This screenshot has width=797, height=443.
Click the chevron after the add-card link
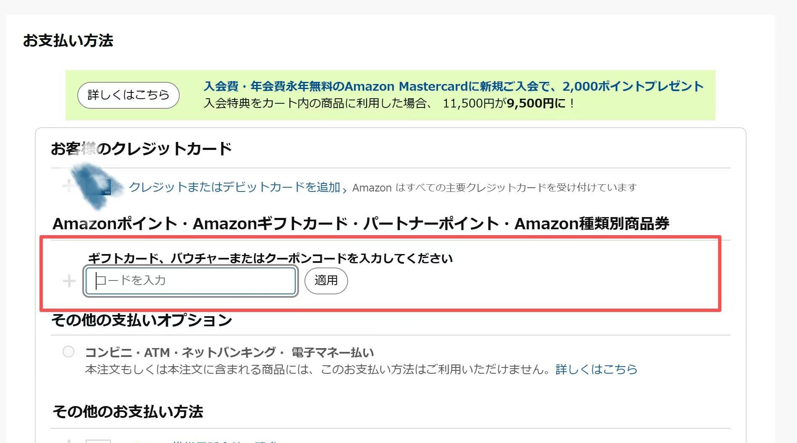pos(345,190)
